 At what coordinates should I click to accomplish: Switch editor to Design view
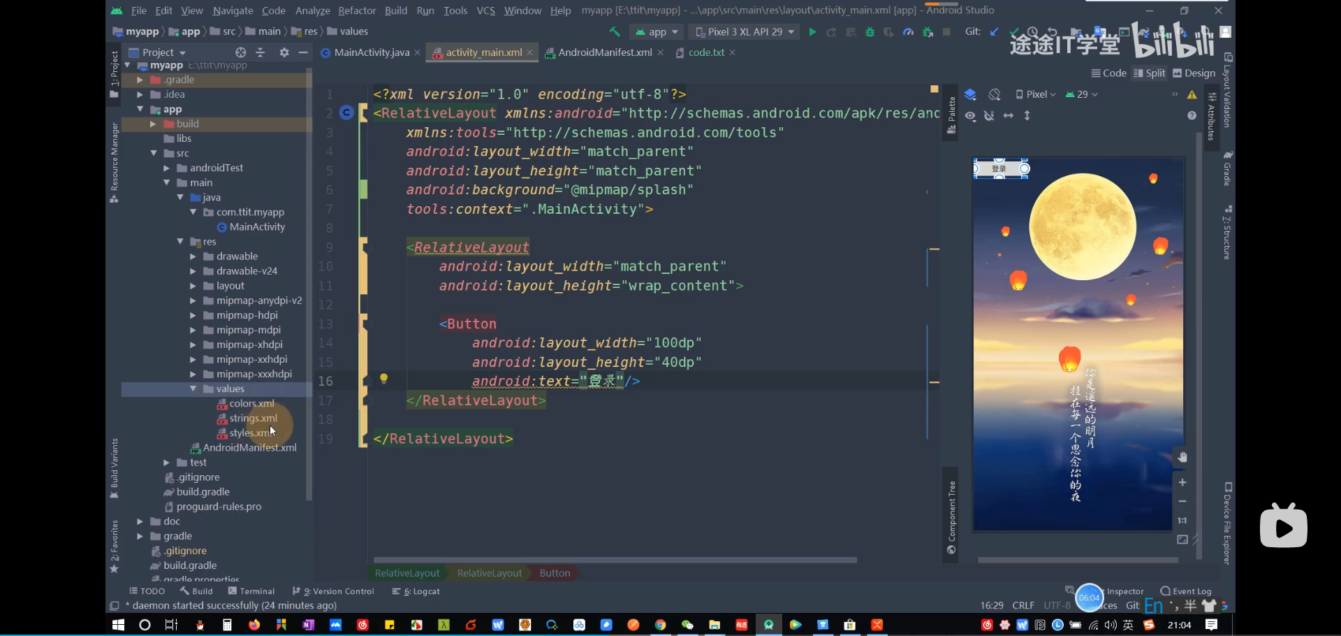tap(1194, 73)
